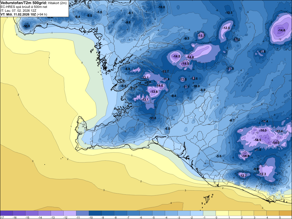
Task: Click the 'EC-HRES spá brúuð á 500m net' line
Action: pyautogui.click(x=24, y=7)
